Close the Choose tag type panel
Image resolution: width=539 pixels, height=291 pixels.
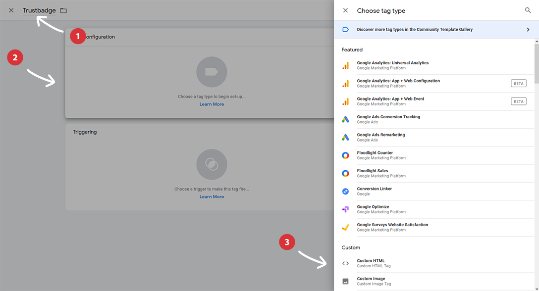[345, 10]
